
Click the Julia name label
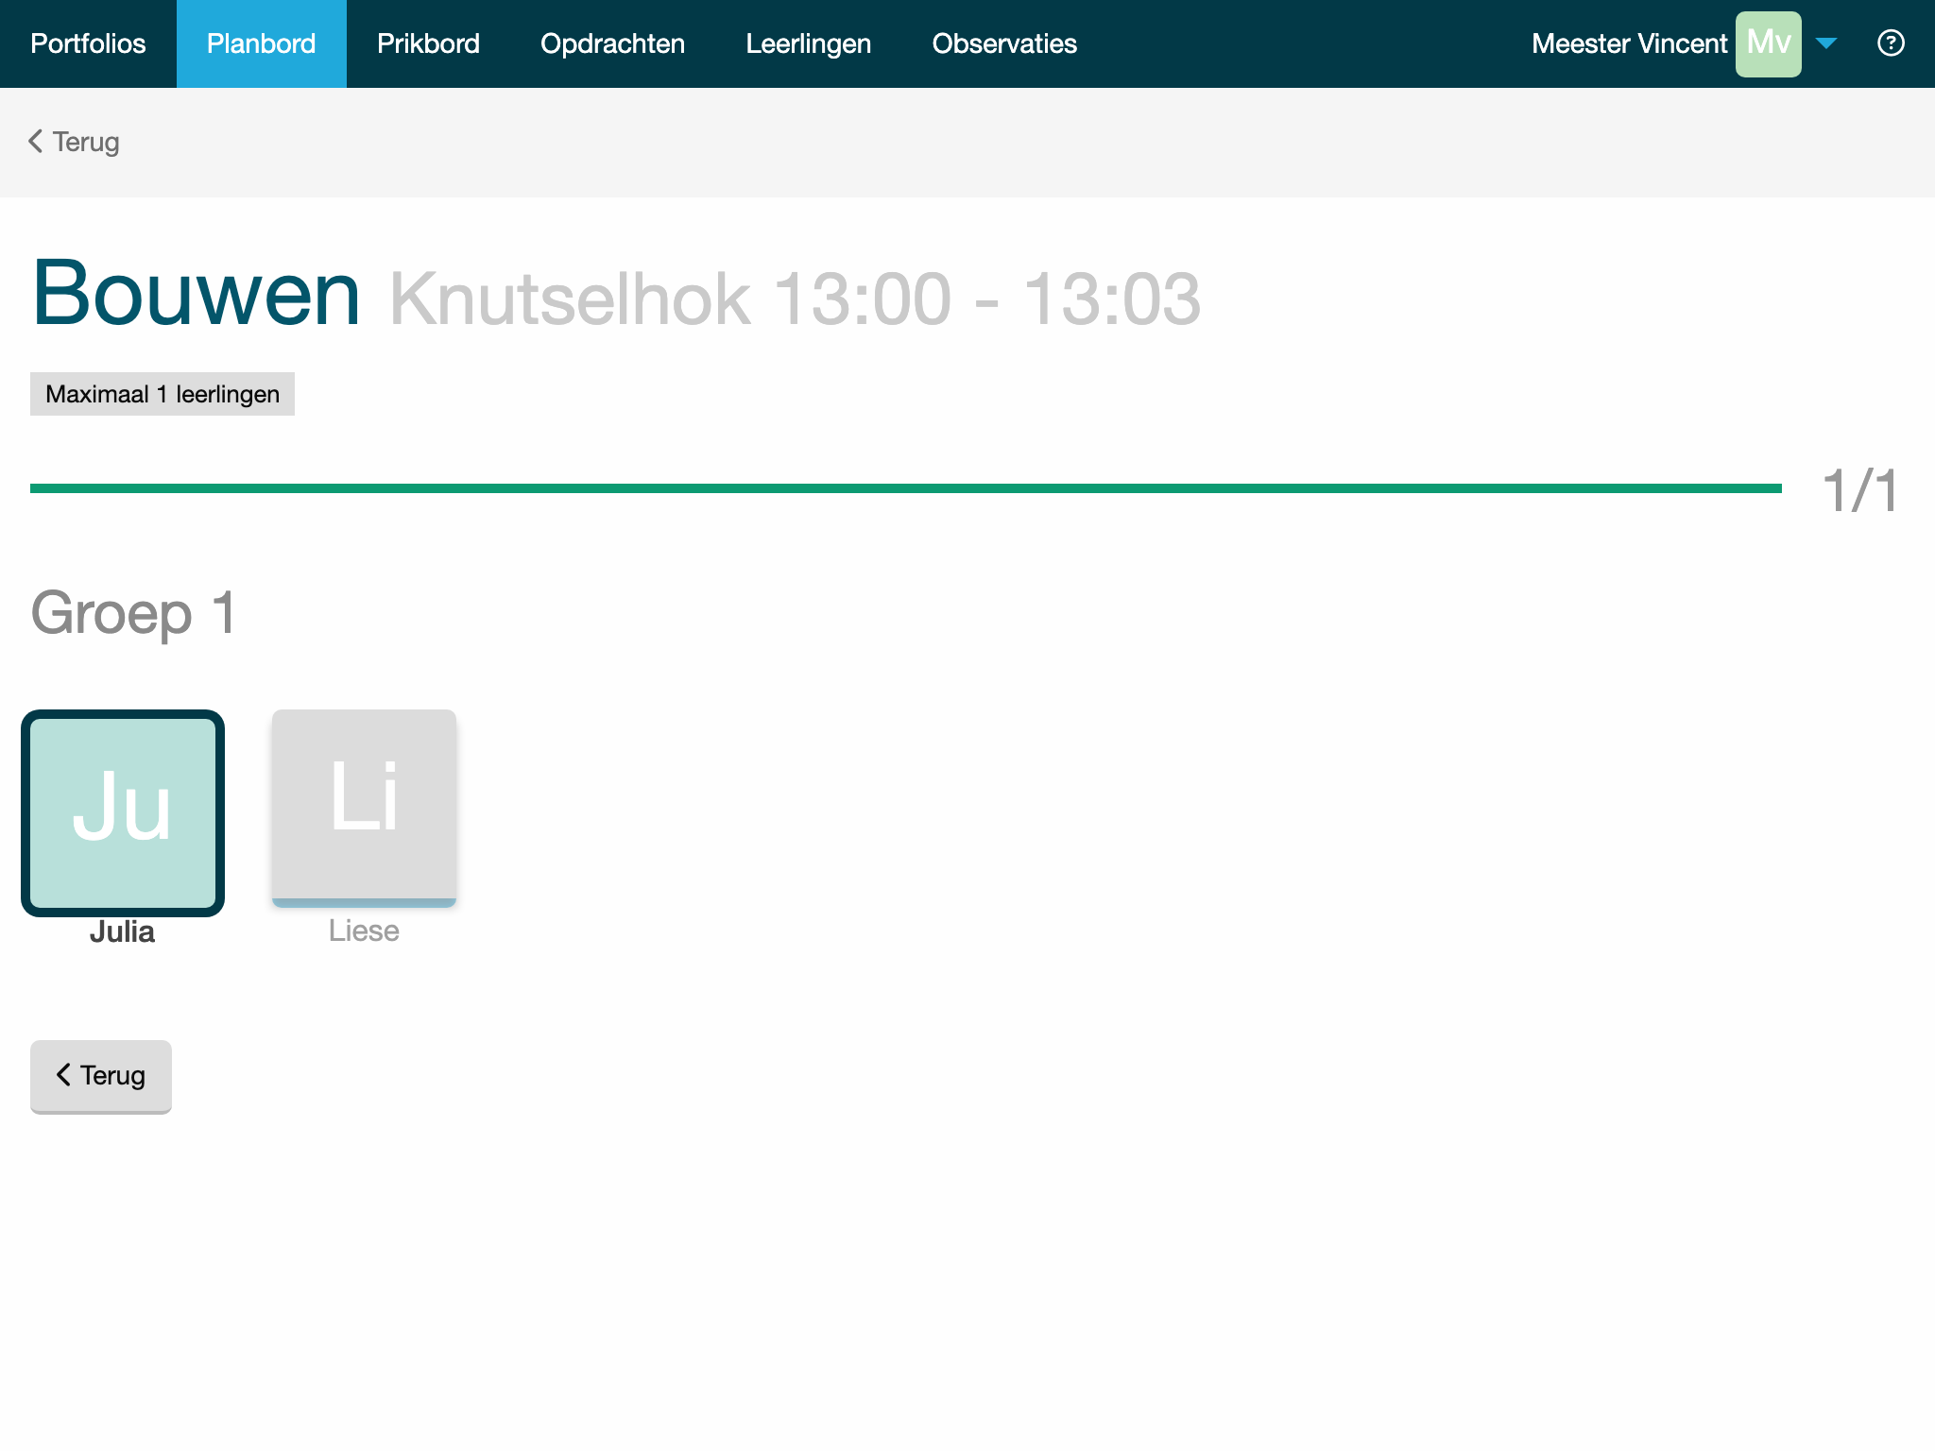coord(122,932)
